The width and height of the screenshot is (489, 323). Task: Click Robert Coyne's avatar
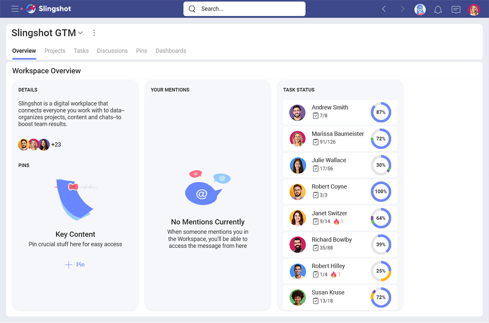click(297, 191)
